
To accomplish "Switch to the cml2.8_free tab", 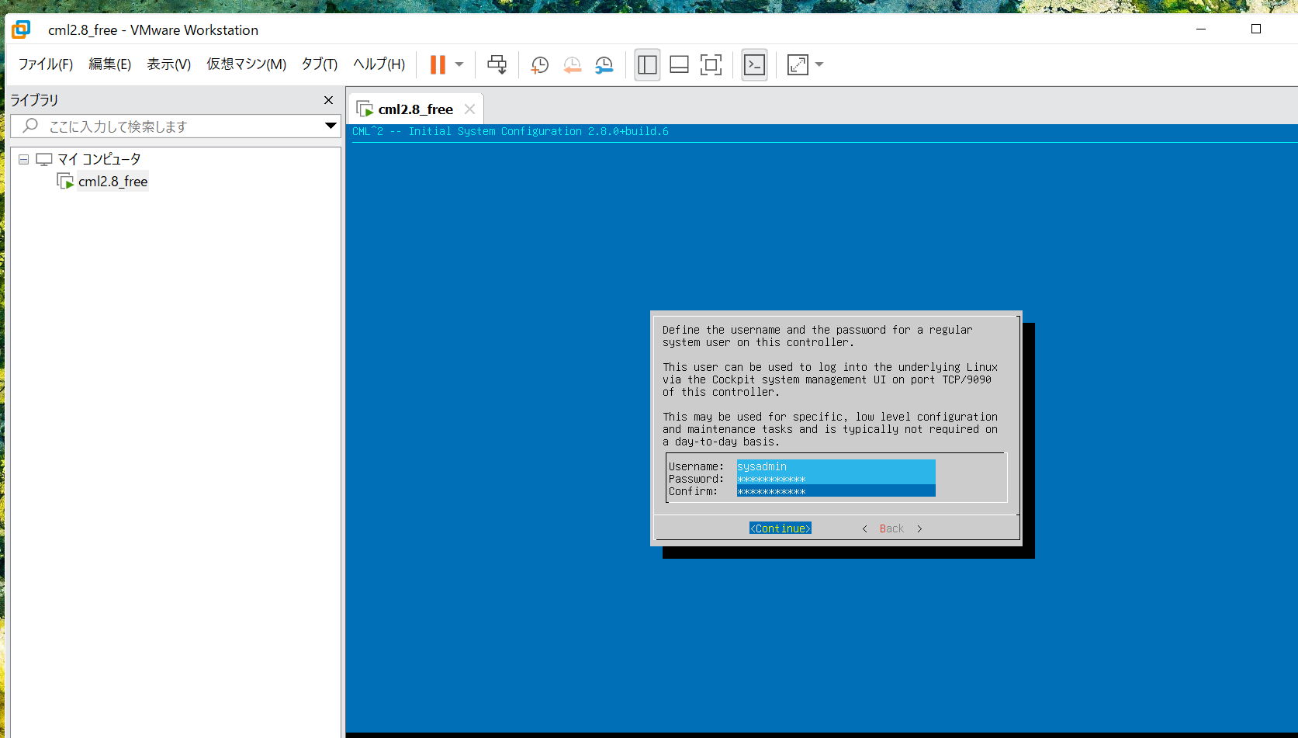I will [416, 109].
